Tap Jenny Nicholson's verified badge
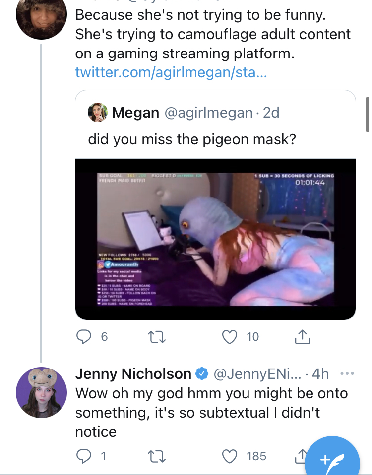The width and height of the screenshot is (372, 475). [202, 374]
